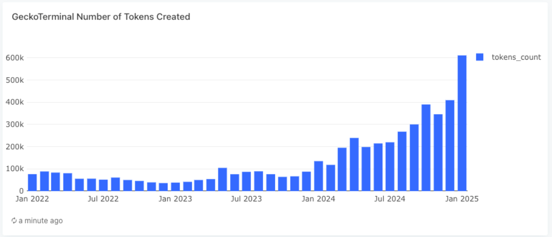This screenshot has width=552, height=237.
Task: Click the 'Jul 2023' x-axis label
Action: point(246,199)
